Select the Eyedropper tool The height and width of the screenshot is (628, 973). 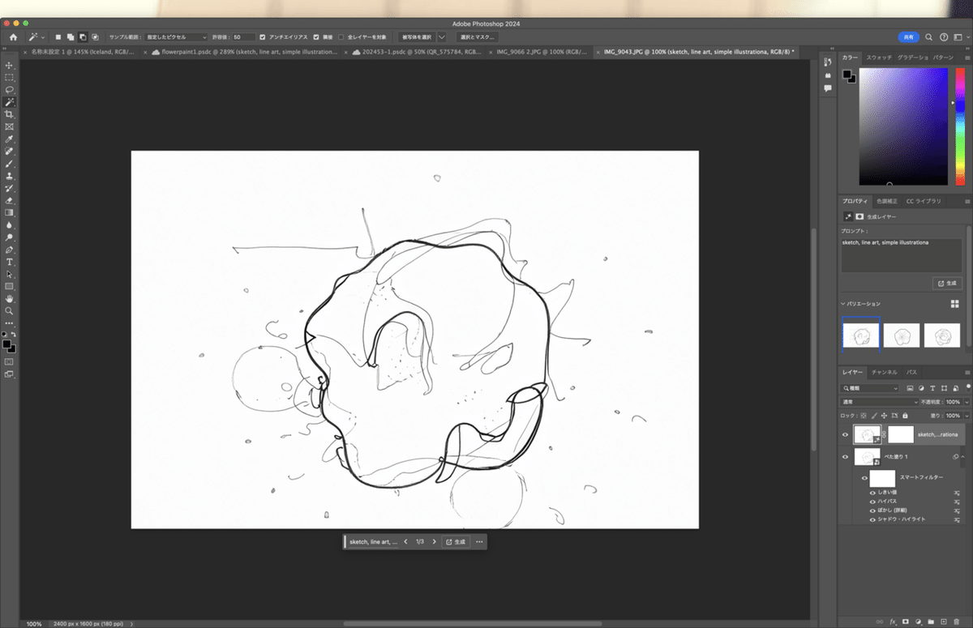click(10, 139)
